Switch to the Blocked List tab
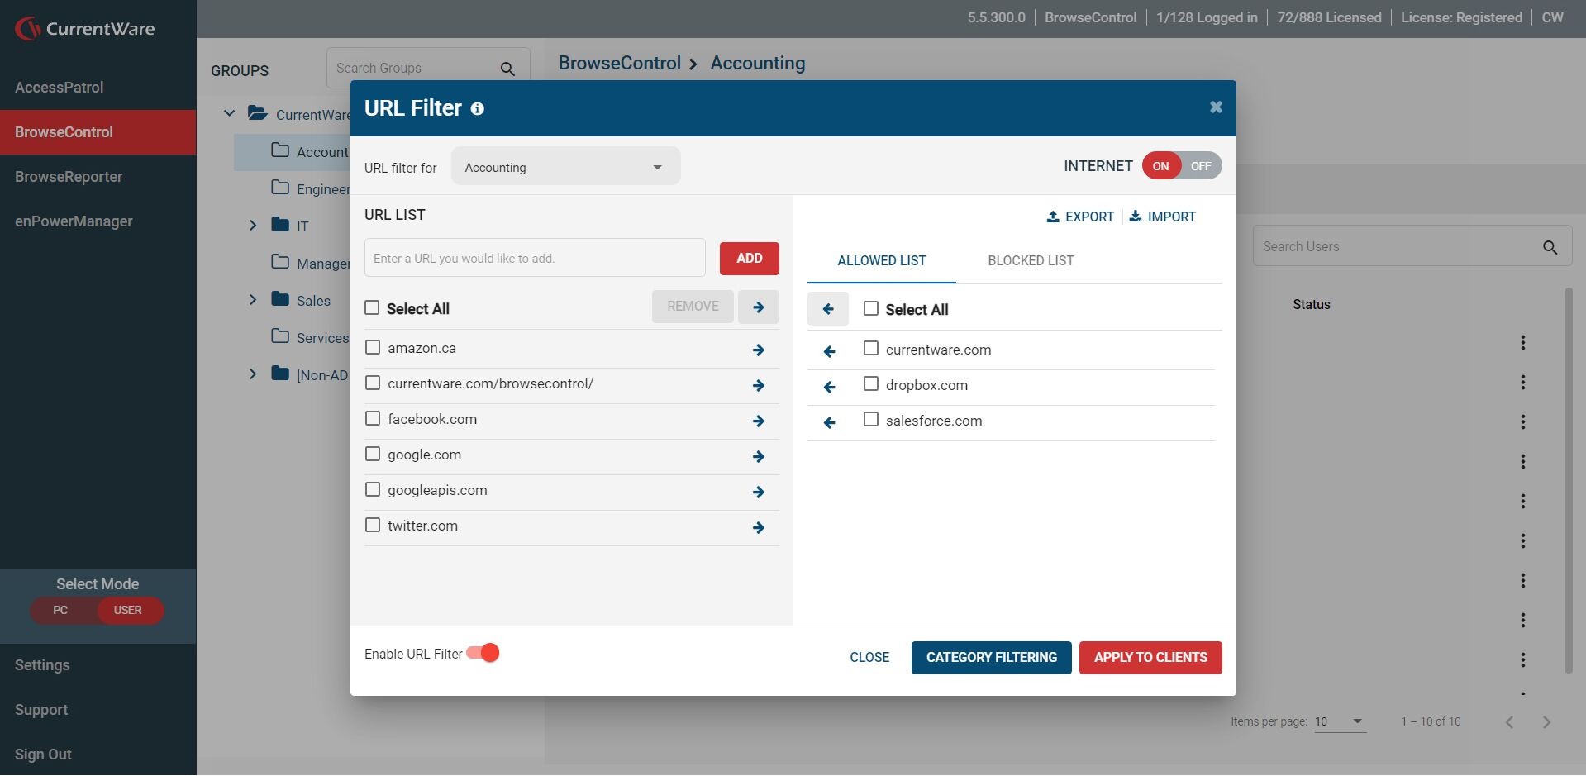The width and height of the screenshot is (1586, 776). tap(1031, 261)
